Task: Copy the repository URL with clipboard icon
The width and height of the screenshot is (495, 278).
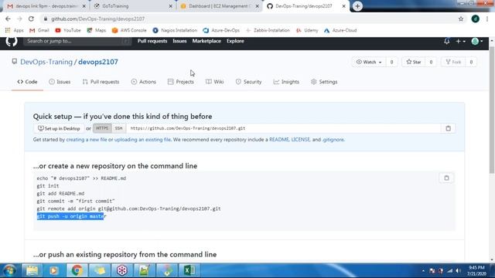Action: [x=448, y=128]
